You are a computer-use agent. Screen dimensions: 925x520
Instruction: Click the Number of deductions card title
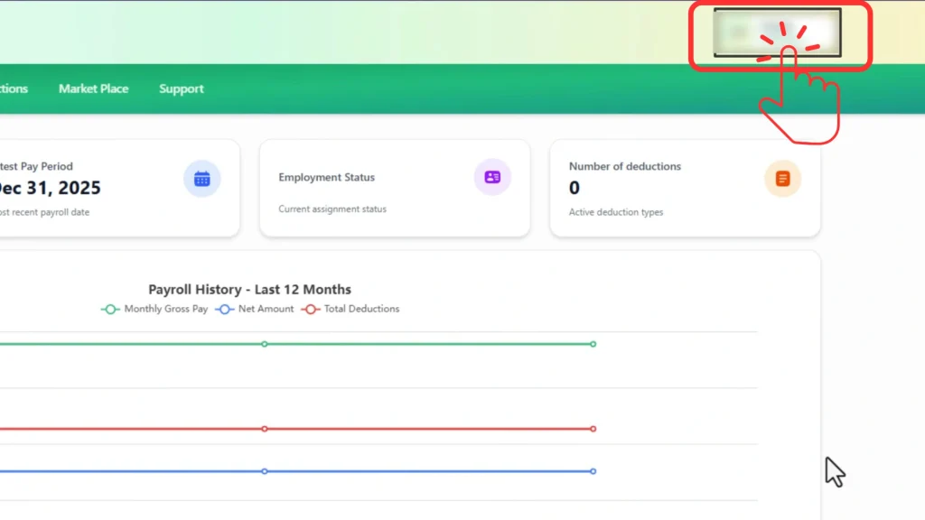coord(625,166)
